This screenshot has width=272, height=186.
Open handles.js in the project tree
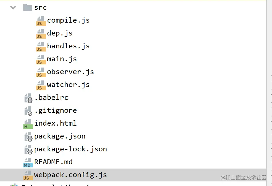68,46
